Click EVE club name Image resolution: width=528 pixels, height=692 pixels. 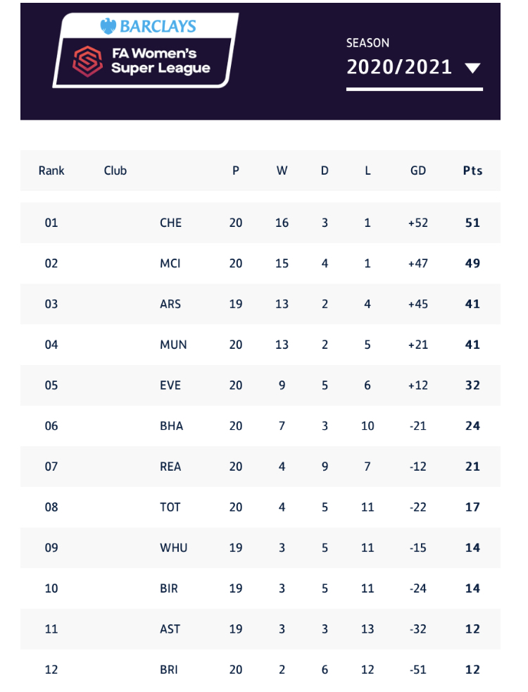[x=170, y=385]
